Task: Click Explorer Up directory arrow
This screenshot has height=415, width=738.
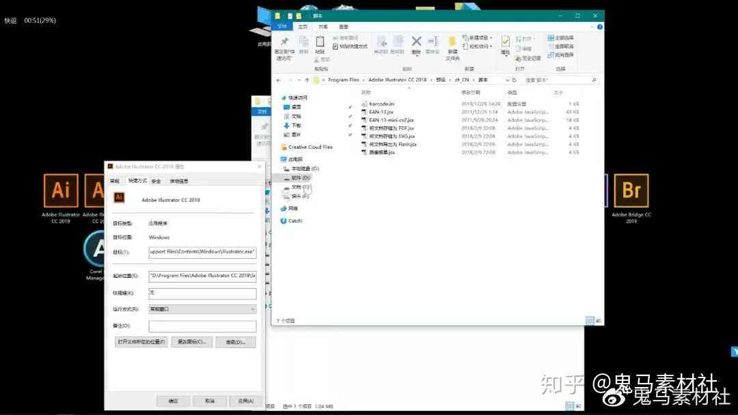Action: click(307, 80)
